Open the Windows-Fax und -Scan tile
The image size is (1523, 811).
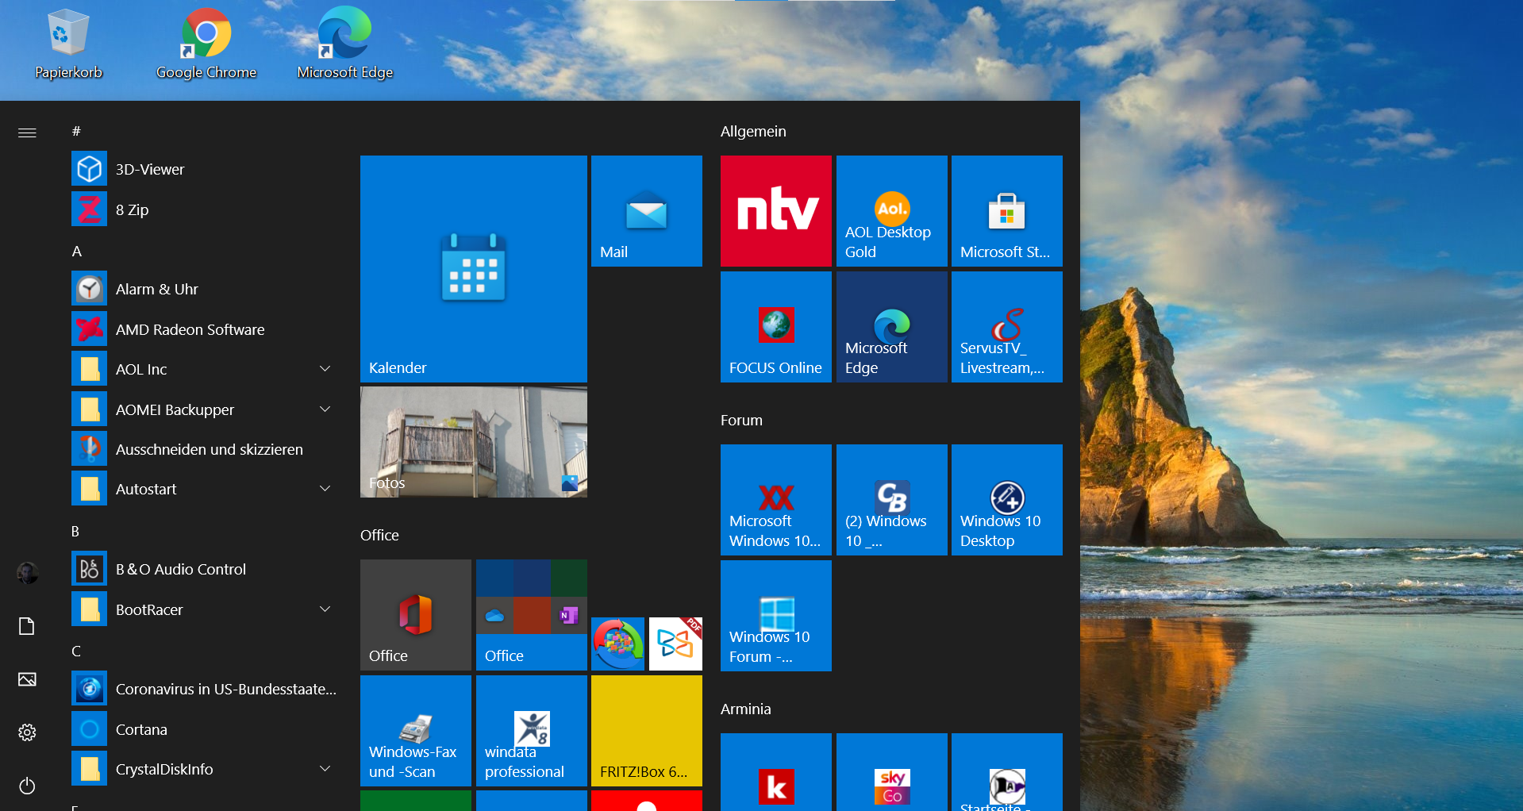pyautogui.click(x=416, y=731)
